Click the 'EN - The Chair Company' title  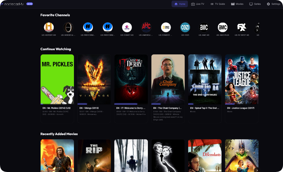click(x=167, y=108)
